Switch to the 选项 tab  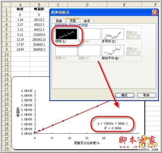[87, 21]
